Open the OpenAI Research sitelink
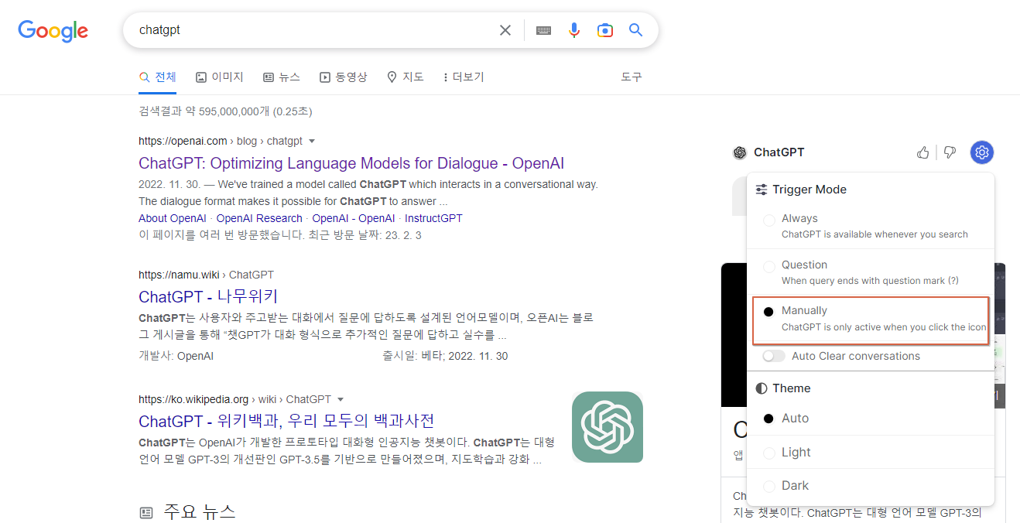 pyautogui.click(x=259, y=218)
